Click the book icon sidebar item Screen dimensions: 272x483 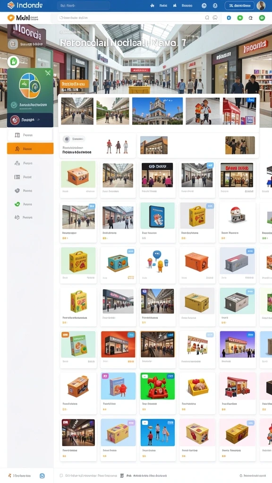[x=30, y=135]
